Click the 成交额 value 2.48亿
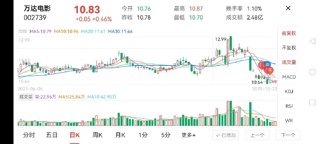The width and height of the screenshot is (320, 144). pos(255,17)
